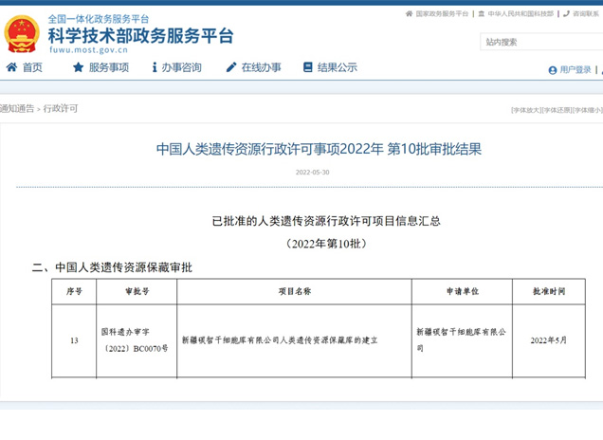This screenshot has width=603, height=440.
Task: Click the 批准时间 column header
Action: [x=549, y=291]
